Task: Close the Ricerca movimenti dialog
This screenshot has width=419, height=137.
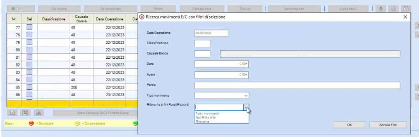Action: coord(405,17)
